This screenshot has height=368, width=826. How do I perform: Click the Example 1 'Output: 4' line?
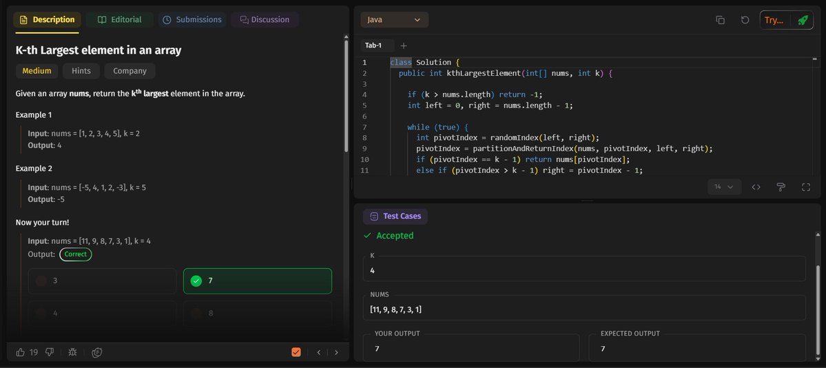[45, 145]
